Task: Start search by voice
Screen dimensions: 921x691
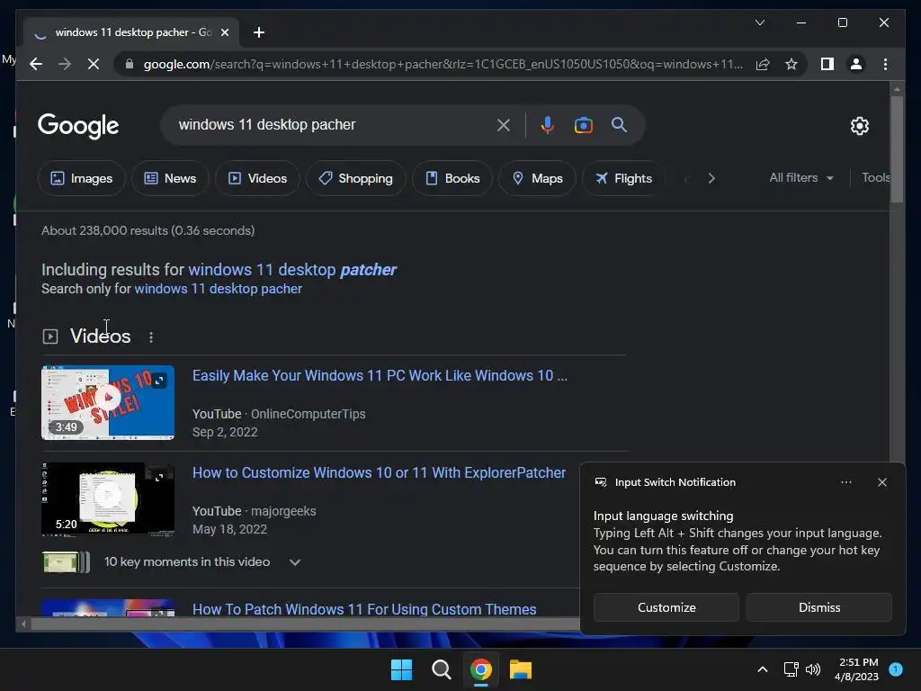Action: pyautogui.click(x=548, y=124)
